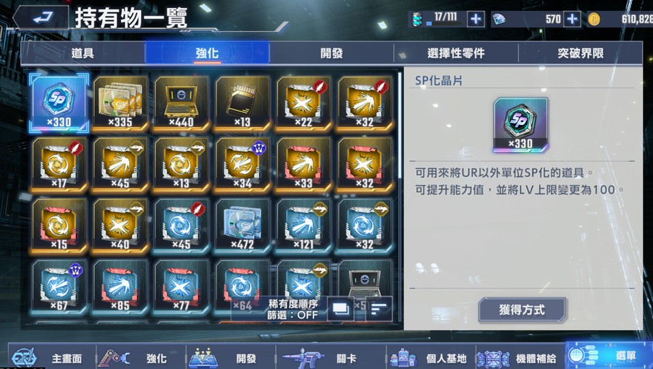Add energy with the plus next to 17/111
Viewport: 653px width, 369px height.
tap(476, 19)
